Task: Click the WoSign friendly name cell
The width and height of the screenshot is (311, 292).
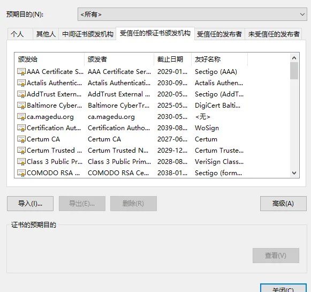Action: (207, 128)
